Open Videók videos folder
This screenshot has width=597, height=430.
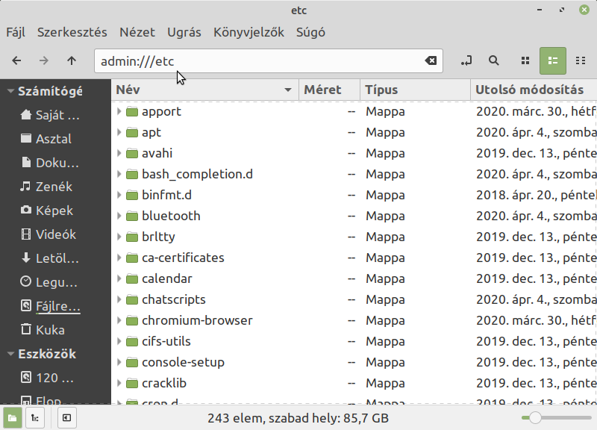click(x=48, y=234)
